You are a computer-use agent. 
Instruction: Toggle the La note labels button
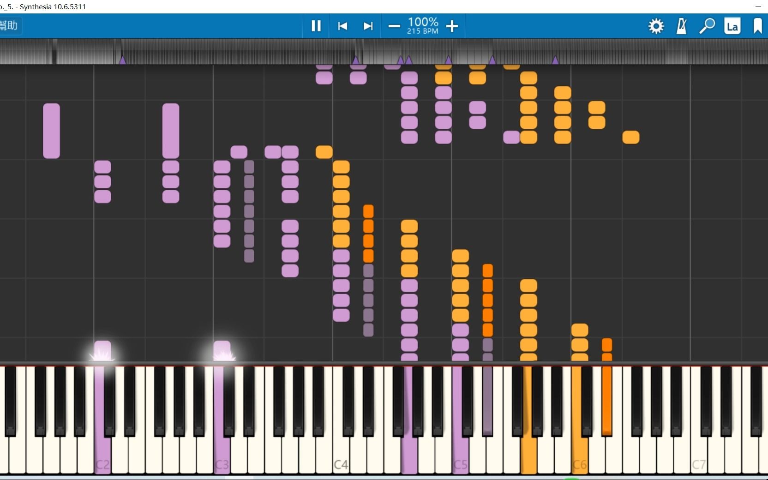coord(732,26)
